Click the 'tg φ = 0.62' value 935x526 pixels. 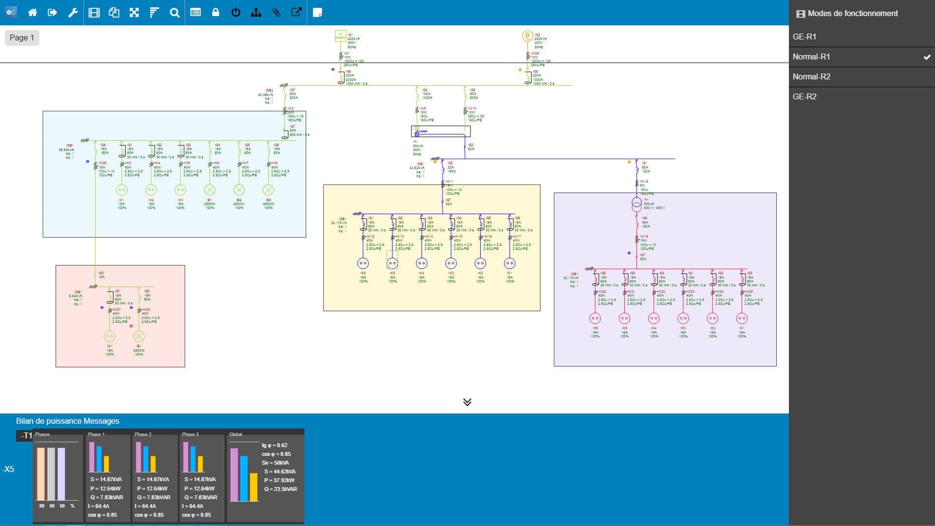275,445
